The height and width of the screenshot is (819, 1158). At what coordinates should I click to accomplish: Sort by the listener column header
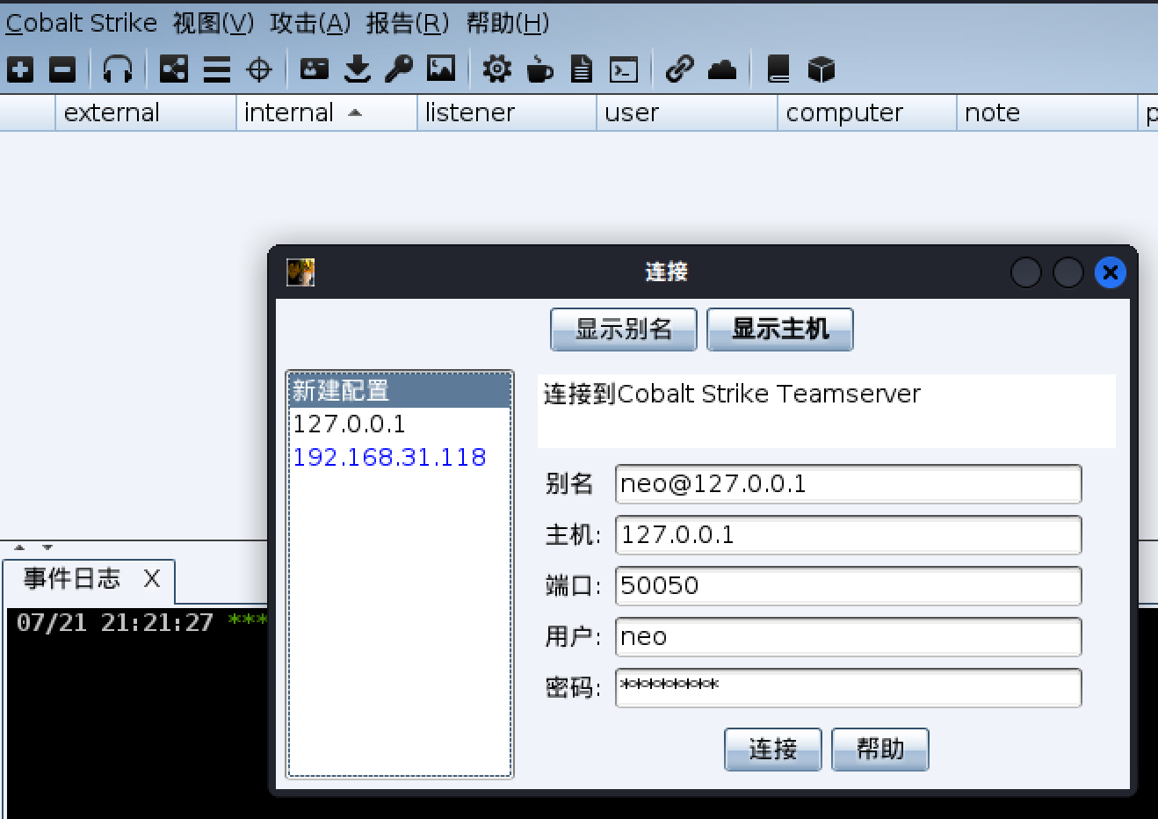[x=507, y=113]
